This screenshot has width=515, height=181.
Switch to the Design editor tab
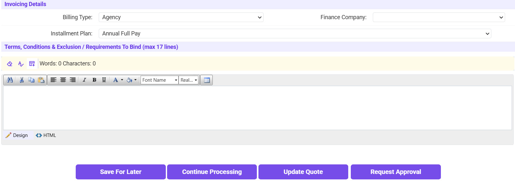click(17, 135)
